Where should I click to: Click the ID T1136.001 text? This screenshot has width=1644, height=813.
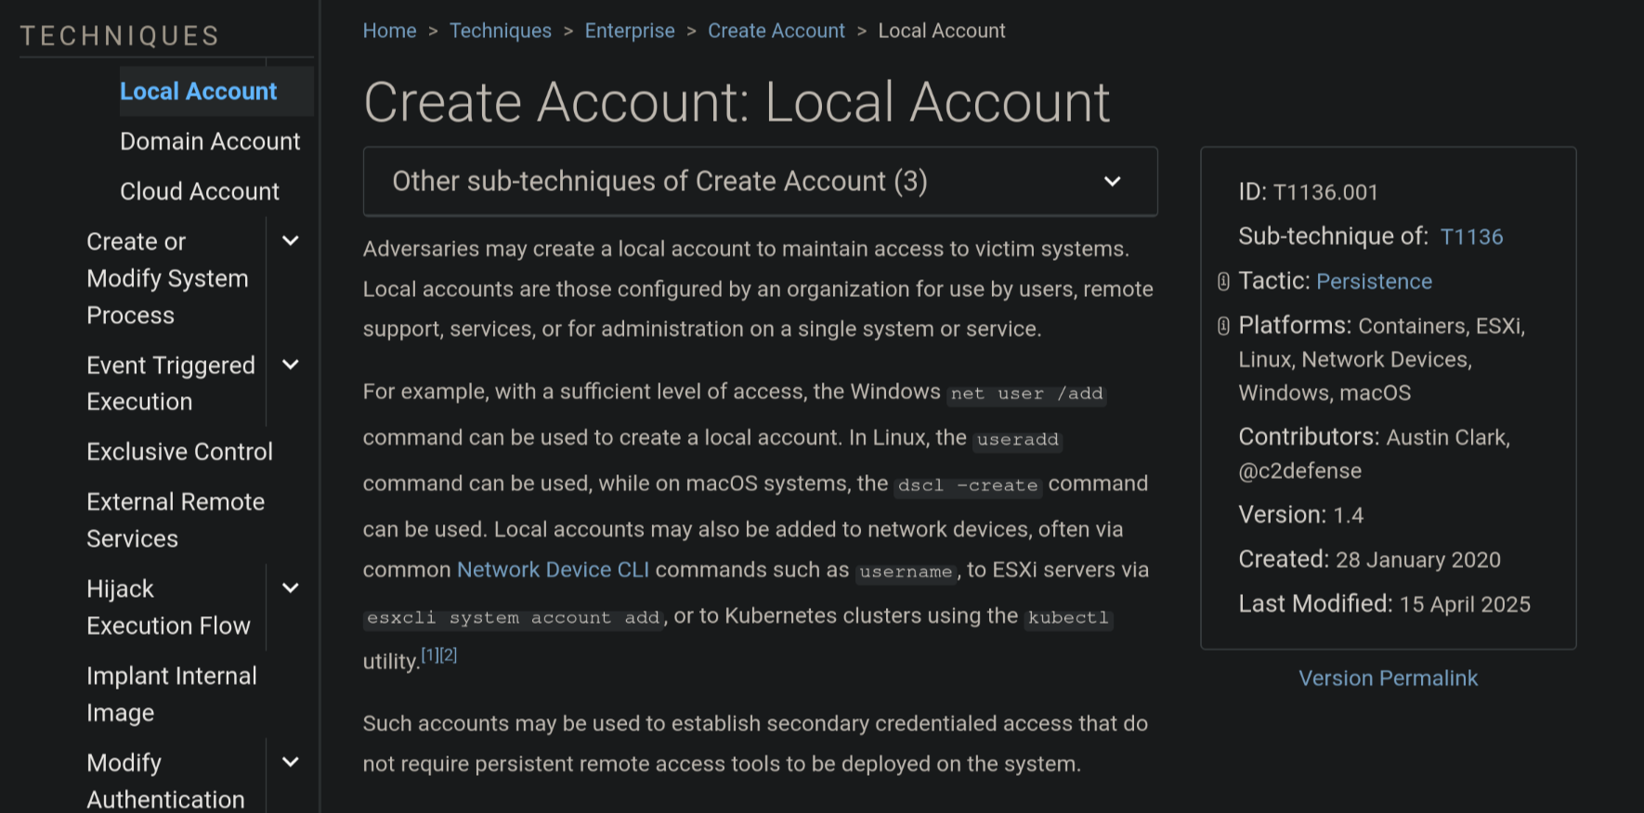click(1308, 192)
